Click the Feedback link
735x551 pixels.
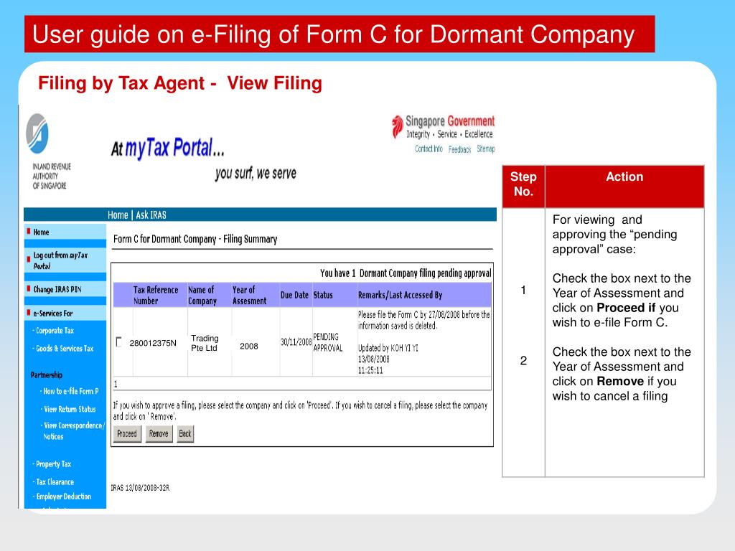click(x=459, y=149)
